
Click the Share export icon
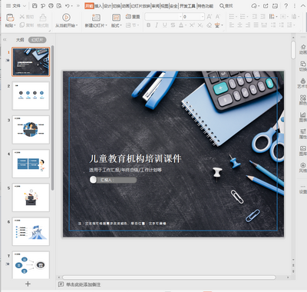tap(266, 5)
